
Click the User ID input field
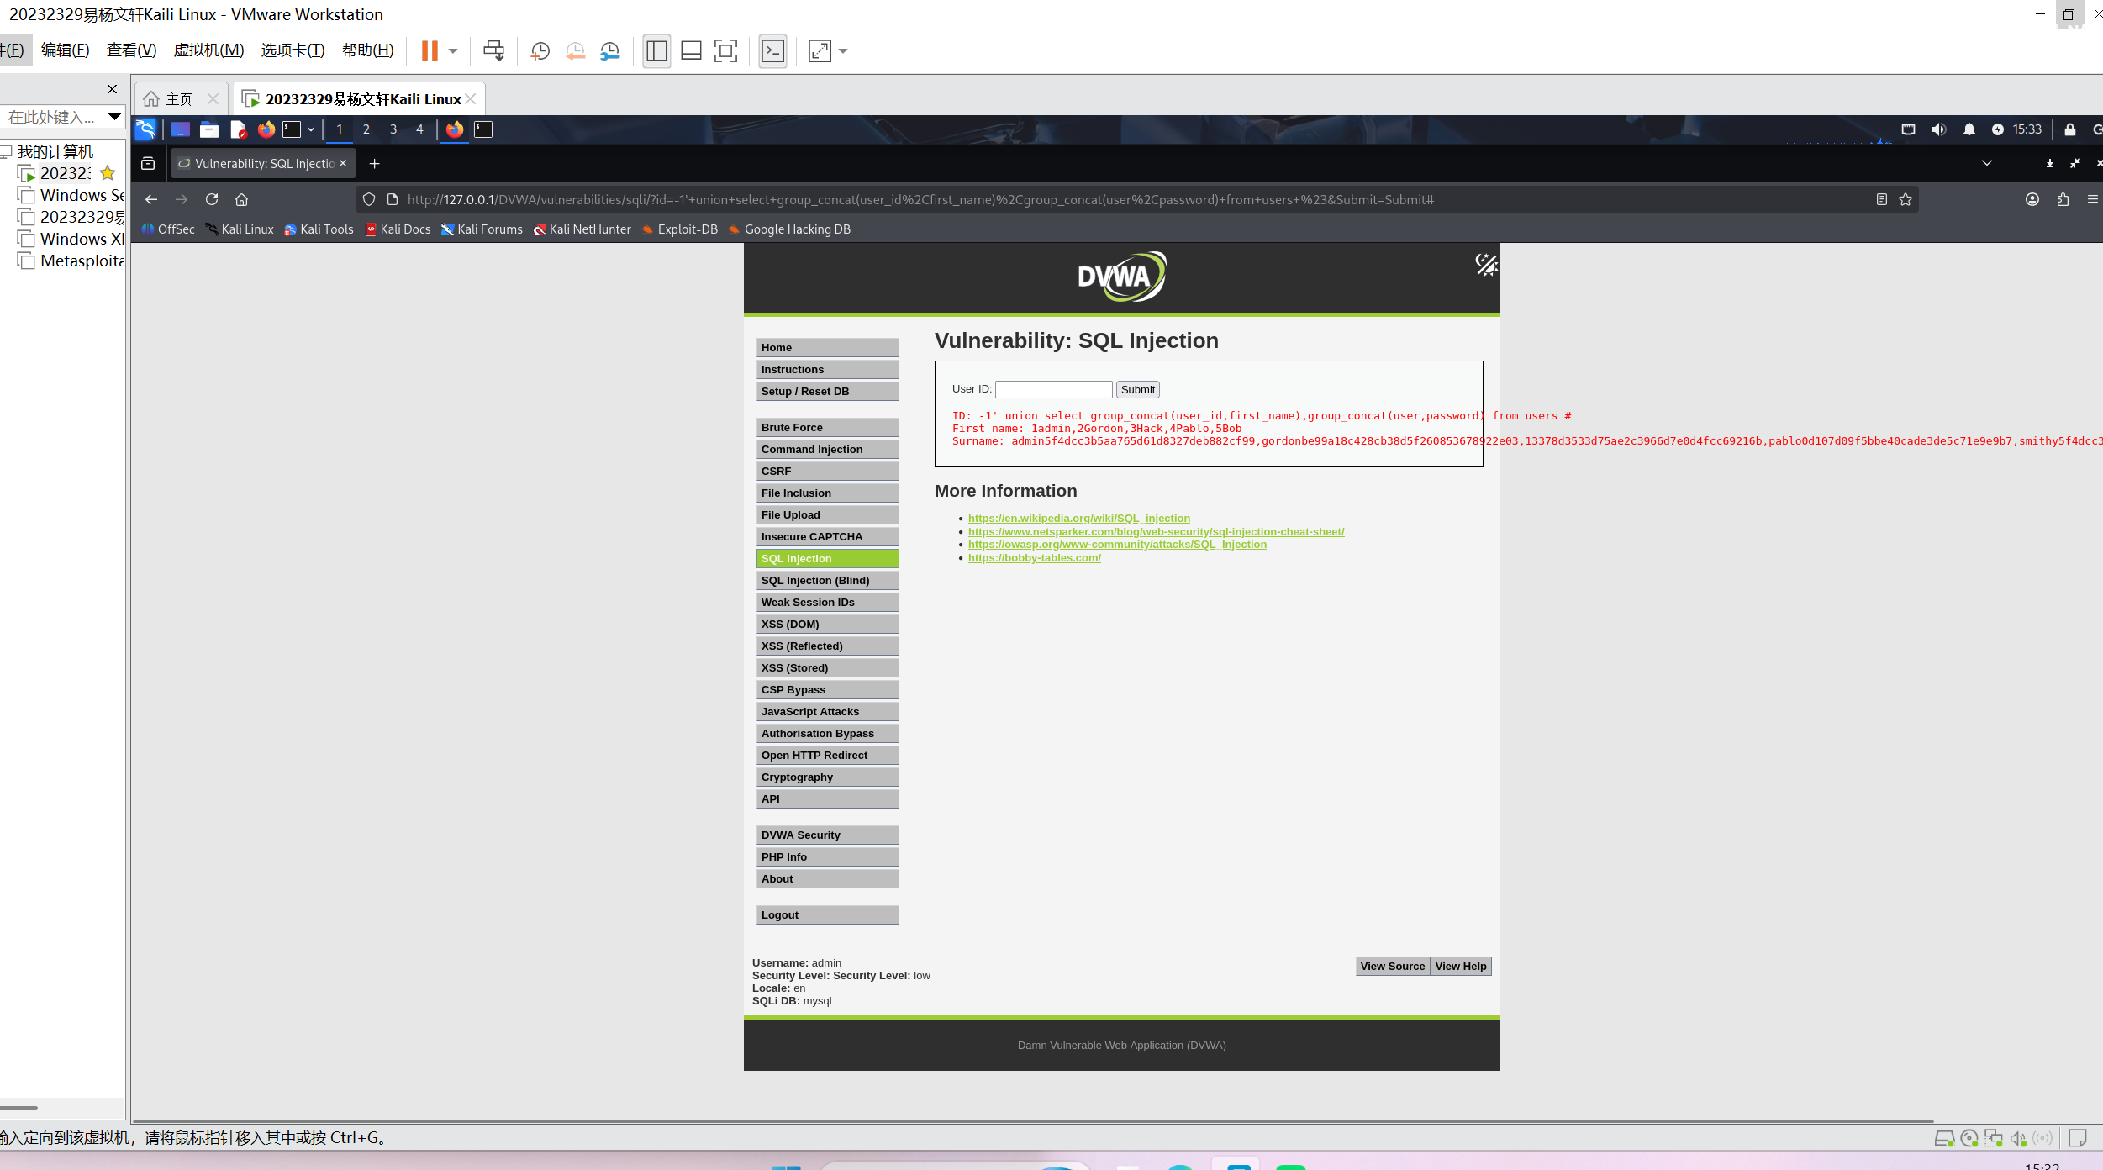click(x=1053, y=389)
